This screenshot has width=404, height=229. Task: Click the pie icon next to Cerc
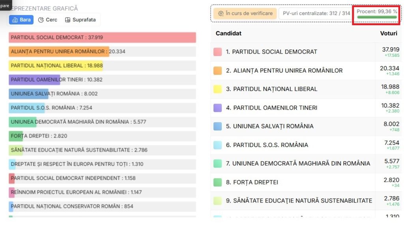(41, 20)
